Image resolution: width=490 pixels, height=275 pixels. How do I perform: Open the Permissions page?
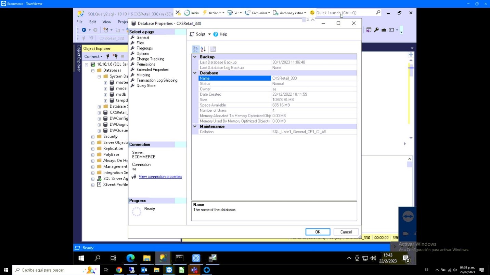coord(146,64)
